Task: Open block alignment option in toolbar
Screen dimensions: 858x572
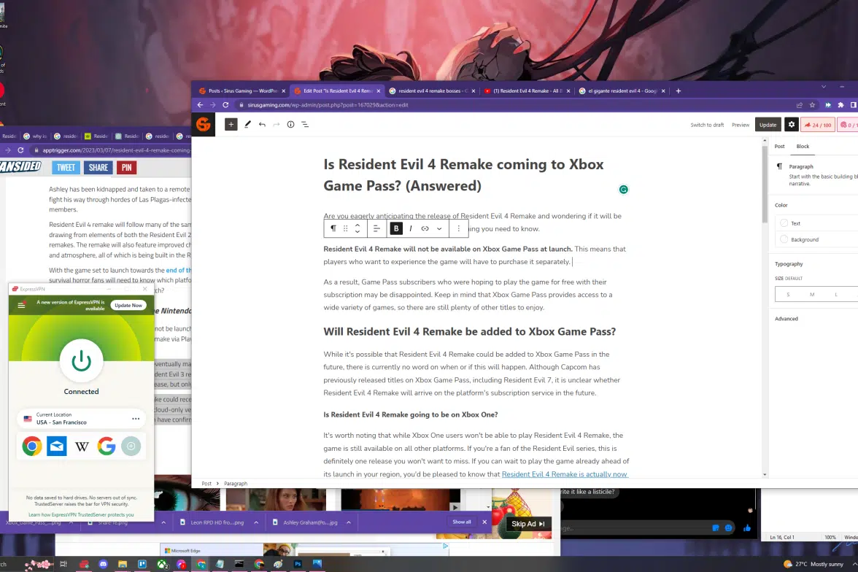Action: pos(376,228)
